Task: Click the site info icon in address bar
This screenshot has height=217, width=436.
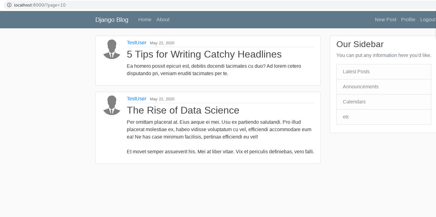Action: pos(9,5)
